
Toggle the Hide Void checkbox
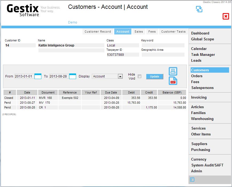(139, 76)
